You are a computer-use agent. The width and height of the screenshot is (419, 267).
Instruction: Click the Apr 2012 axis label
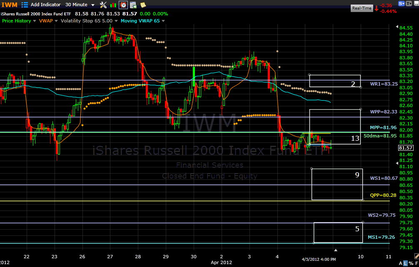tap(221, 262)
